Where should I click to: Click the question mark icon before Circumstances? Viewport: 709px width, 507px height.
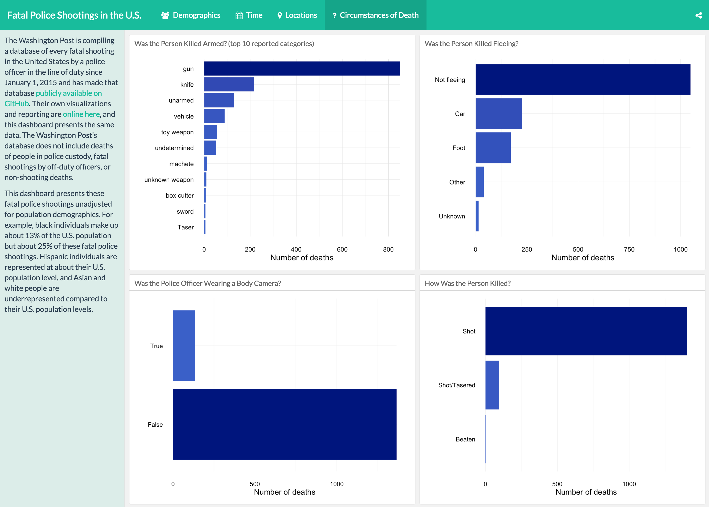(334, 15)
